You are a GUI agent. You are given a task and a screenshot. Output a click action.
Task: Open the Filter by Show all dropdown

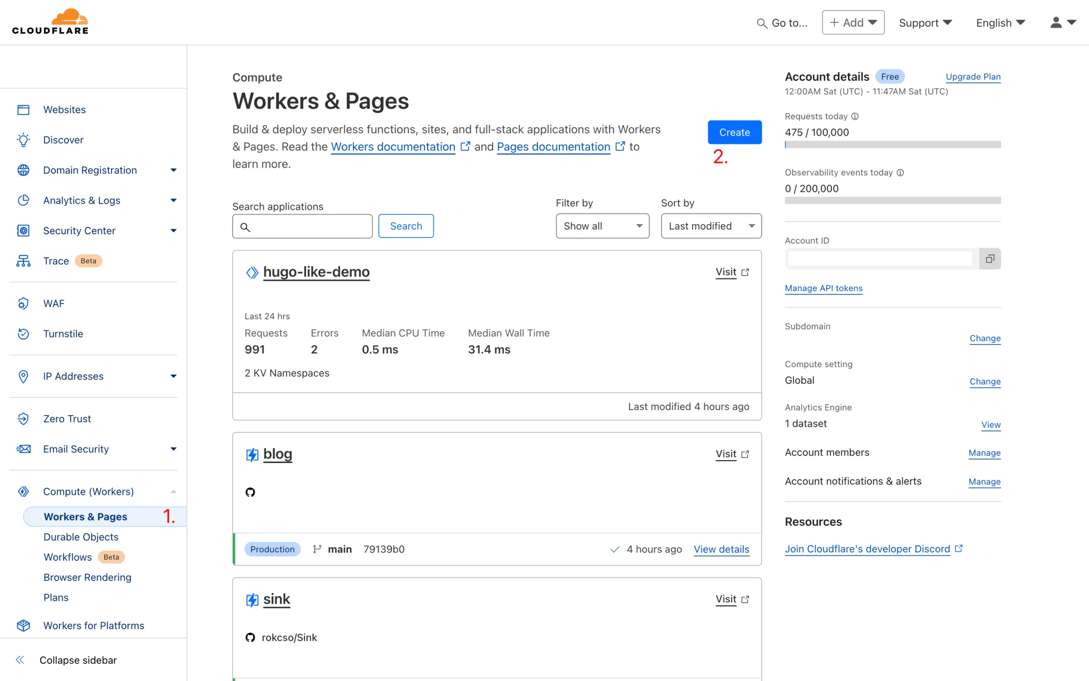(602, 226)
